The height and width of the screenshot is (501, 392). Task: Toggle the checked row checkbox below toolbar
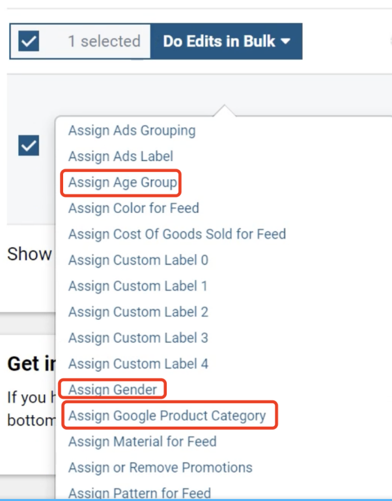click(x=29, y=146)
